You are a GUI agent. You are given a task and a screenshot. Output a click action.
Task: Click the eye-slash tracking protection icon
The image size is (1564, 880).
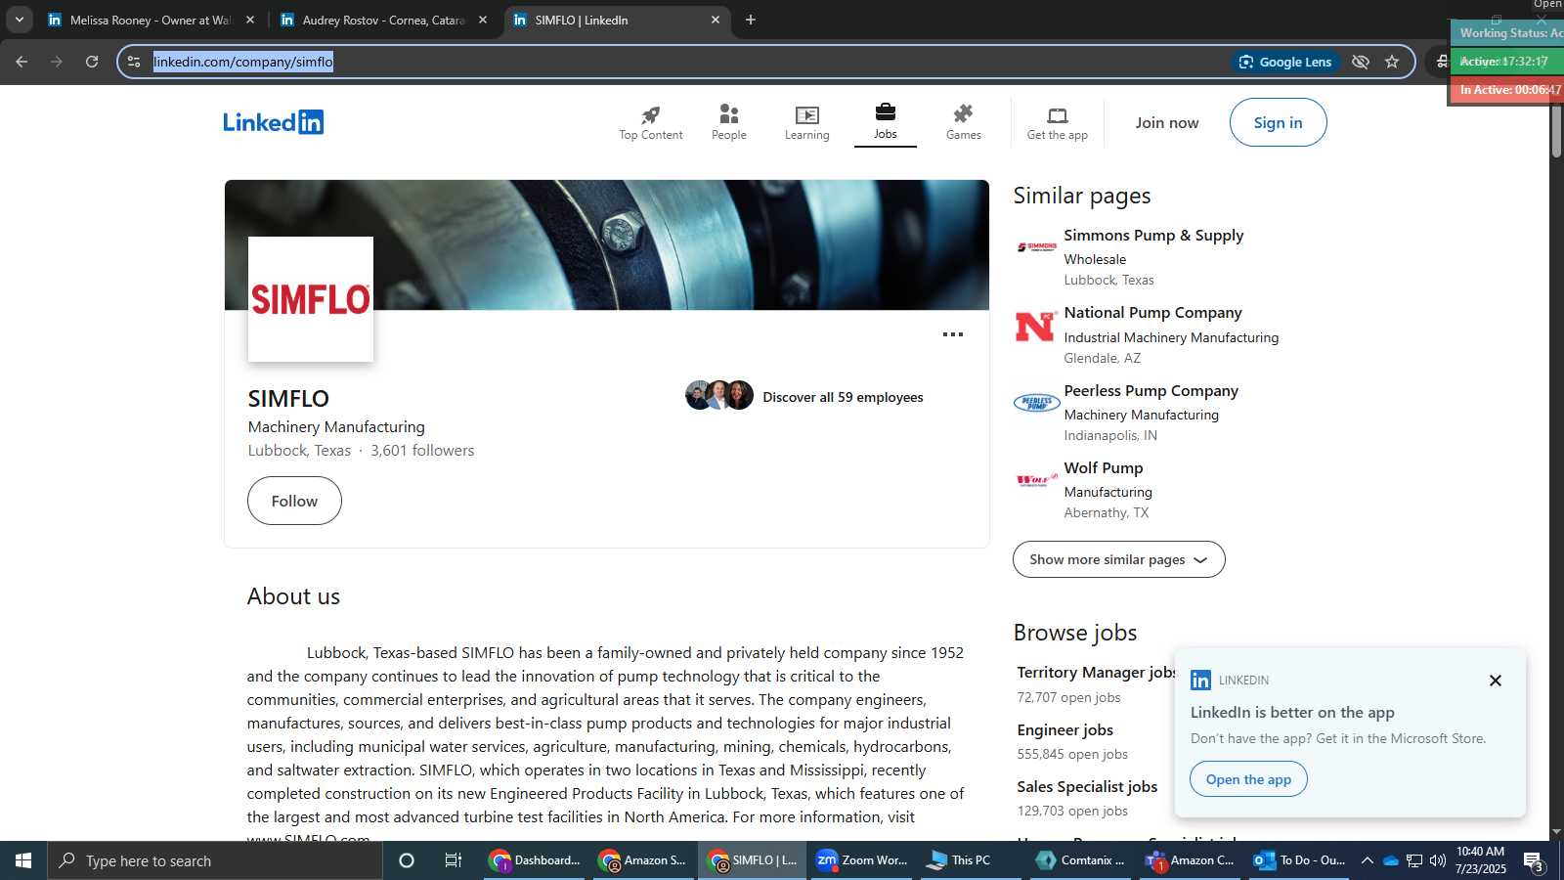point(1360,62)
